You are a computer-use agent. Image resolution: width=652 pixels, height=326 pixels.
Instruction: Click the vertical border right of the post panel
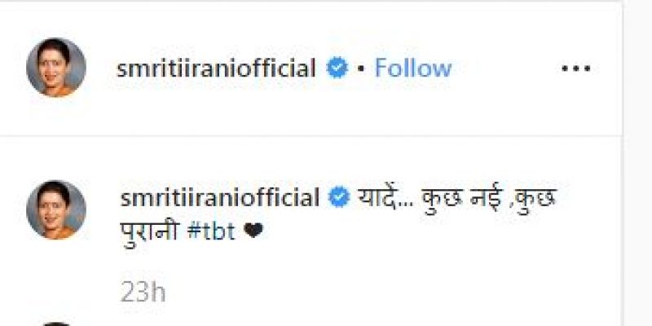623,163
